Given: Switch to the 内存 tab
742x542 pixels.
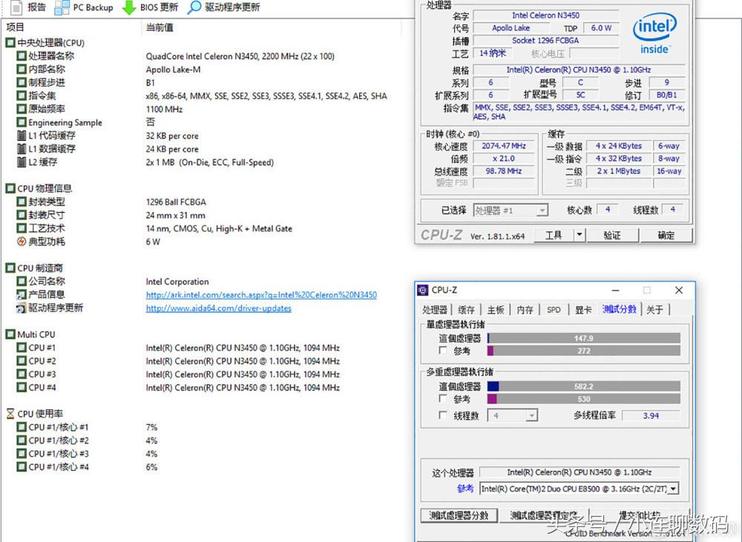Looking at the screenshot, I should pyautogui.click(x=525, y=310).
